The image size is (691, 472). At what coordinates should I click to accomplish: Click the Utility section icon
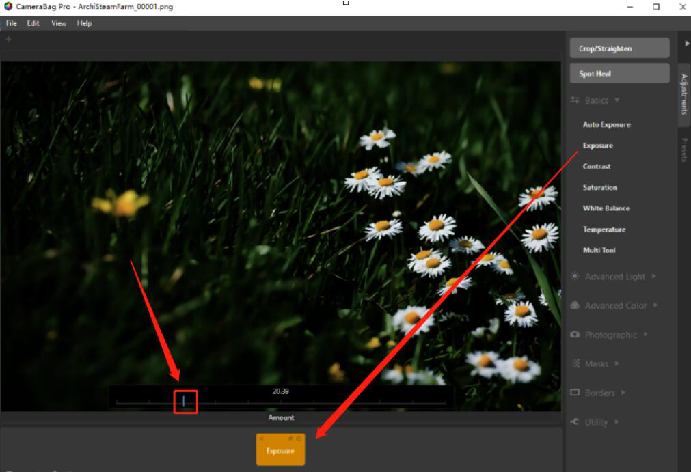tap(575, 422)
